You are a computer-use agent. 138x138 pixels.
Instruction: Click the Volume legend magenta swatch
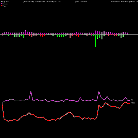click(x=2, y=3)
